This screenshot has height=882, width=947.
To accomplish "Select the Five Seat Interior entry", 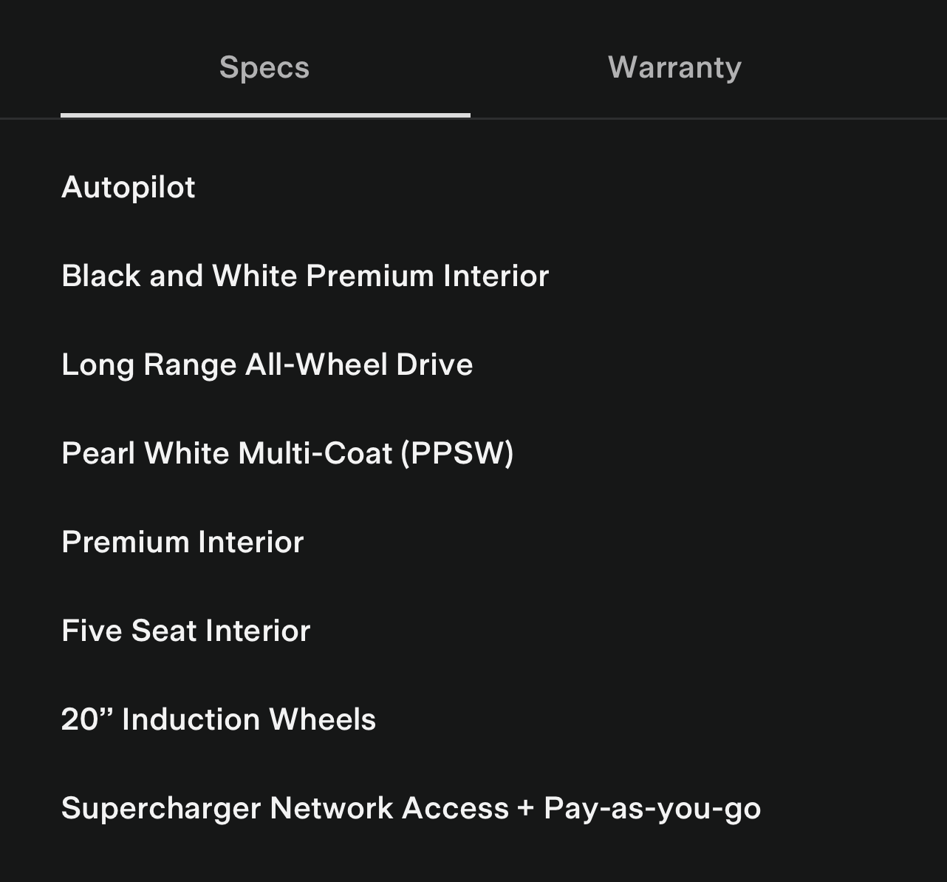I will [x=185, y=631].
